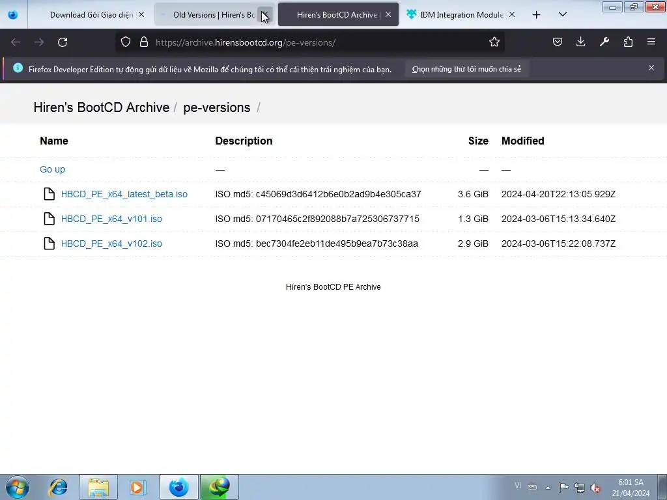This screenshot has height=500, width=667.
Task: Click date 2024-03-06T15:22:08.737Z
Action: (x=558, y=243)
